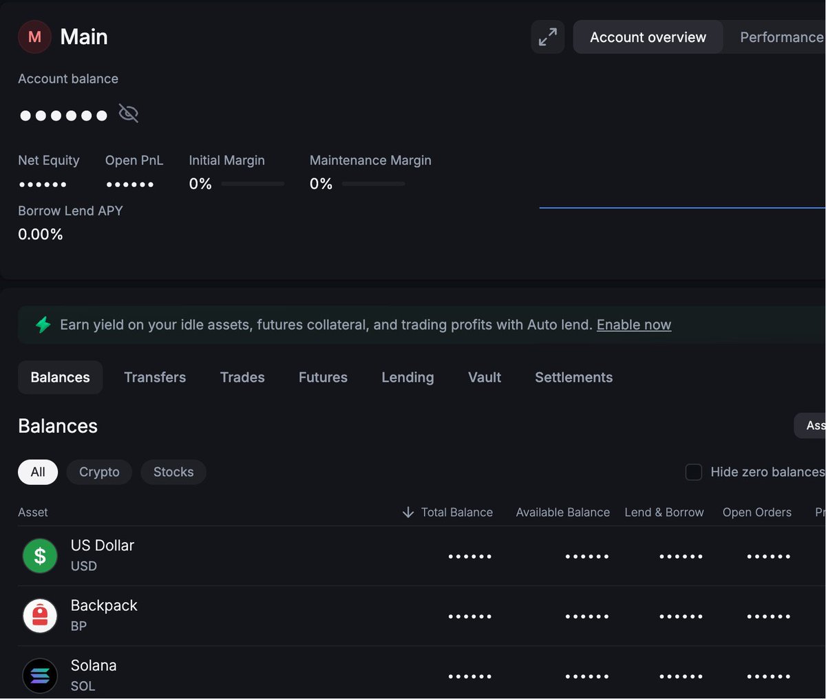The width and height of the screenshot is (826, 699).
Task: Click the Open Orders column header
Action: [757, 512]
